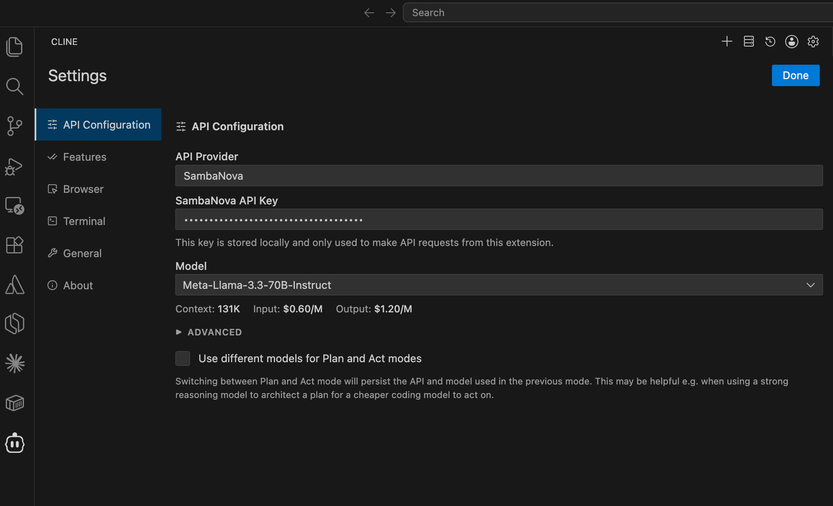
Task: Open the starburst Claude icon in activity bar
Action: click(x=14, y=363)
